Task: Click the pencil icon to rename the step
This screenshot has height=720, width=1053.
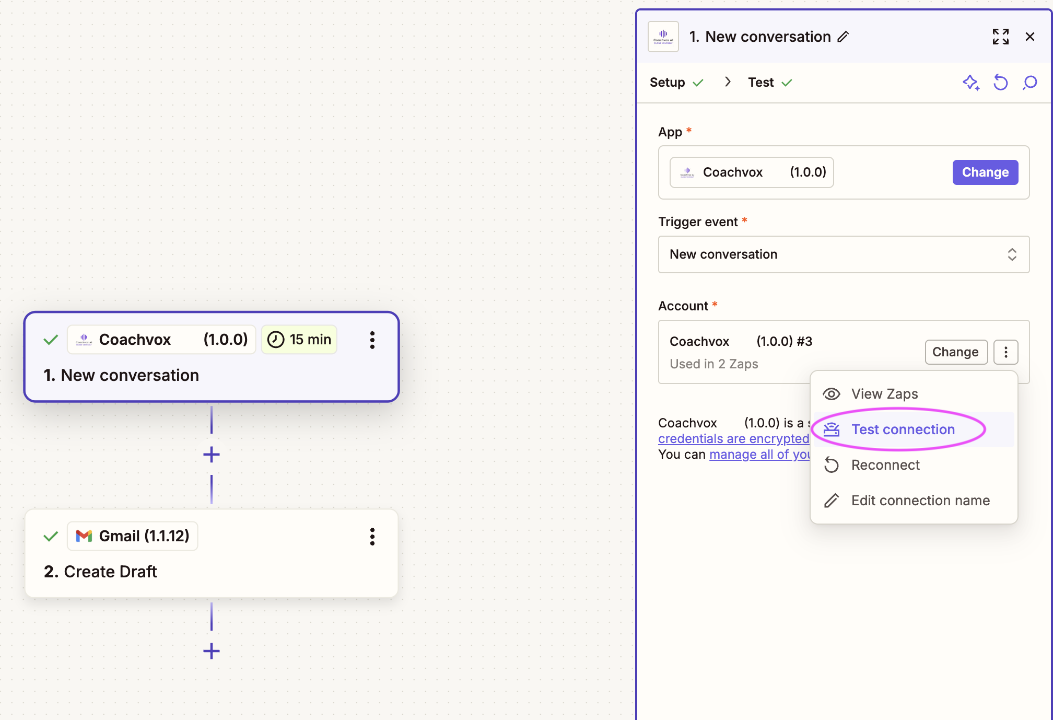Action: point(843,37)
